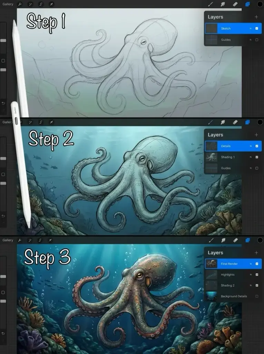Return to Gallery from Step 1 screen

coord(8,4)
